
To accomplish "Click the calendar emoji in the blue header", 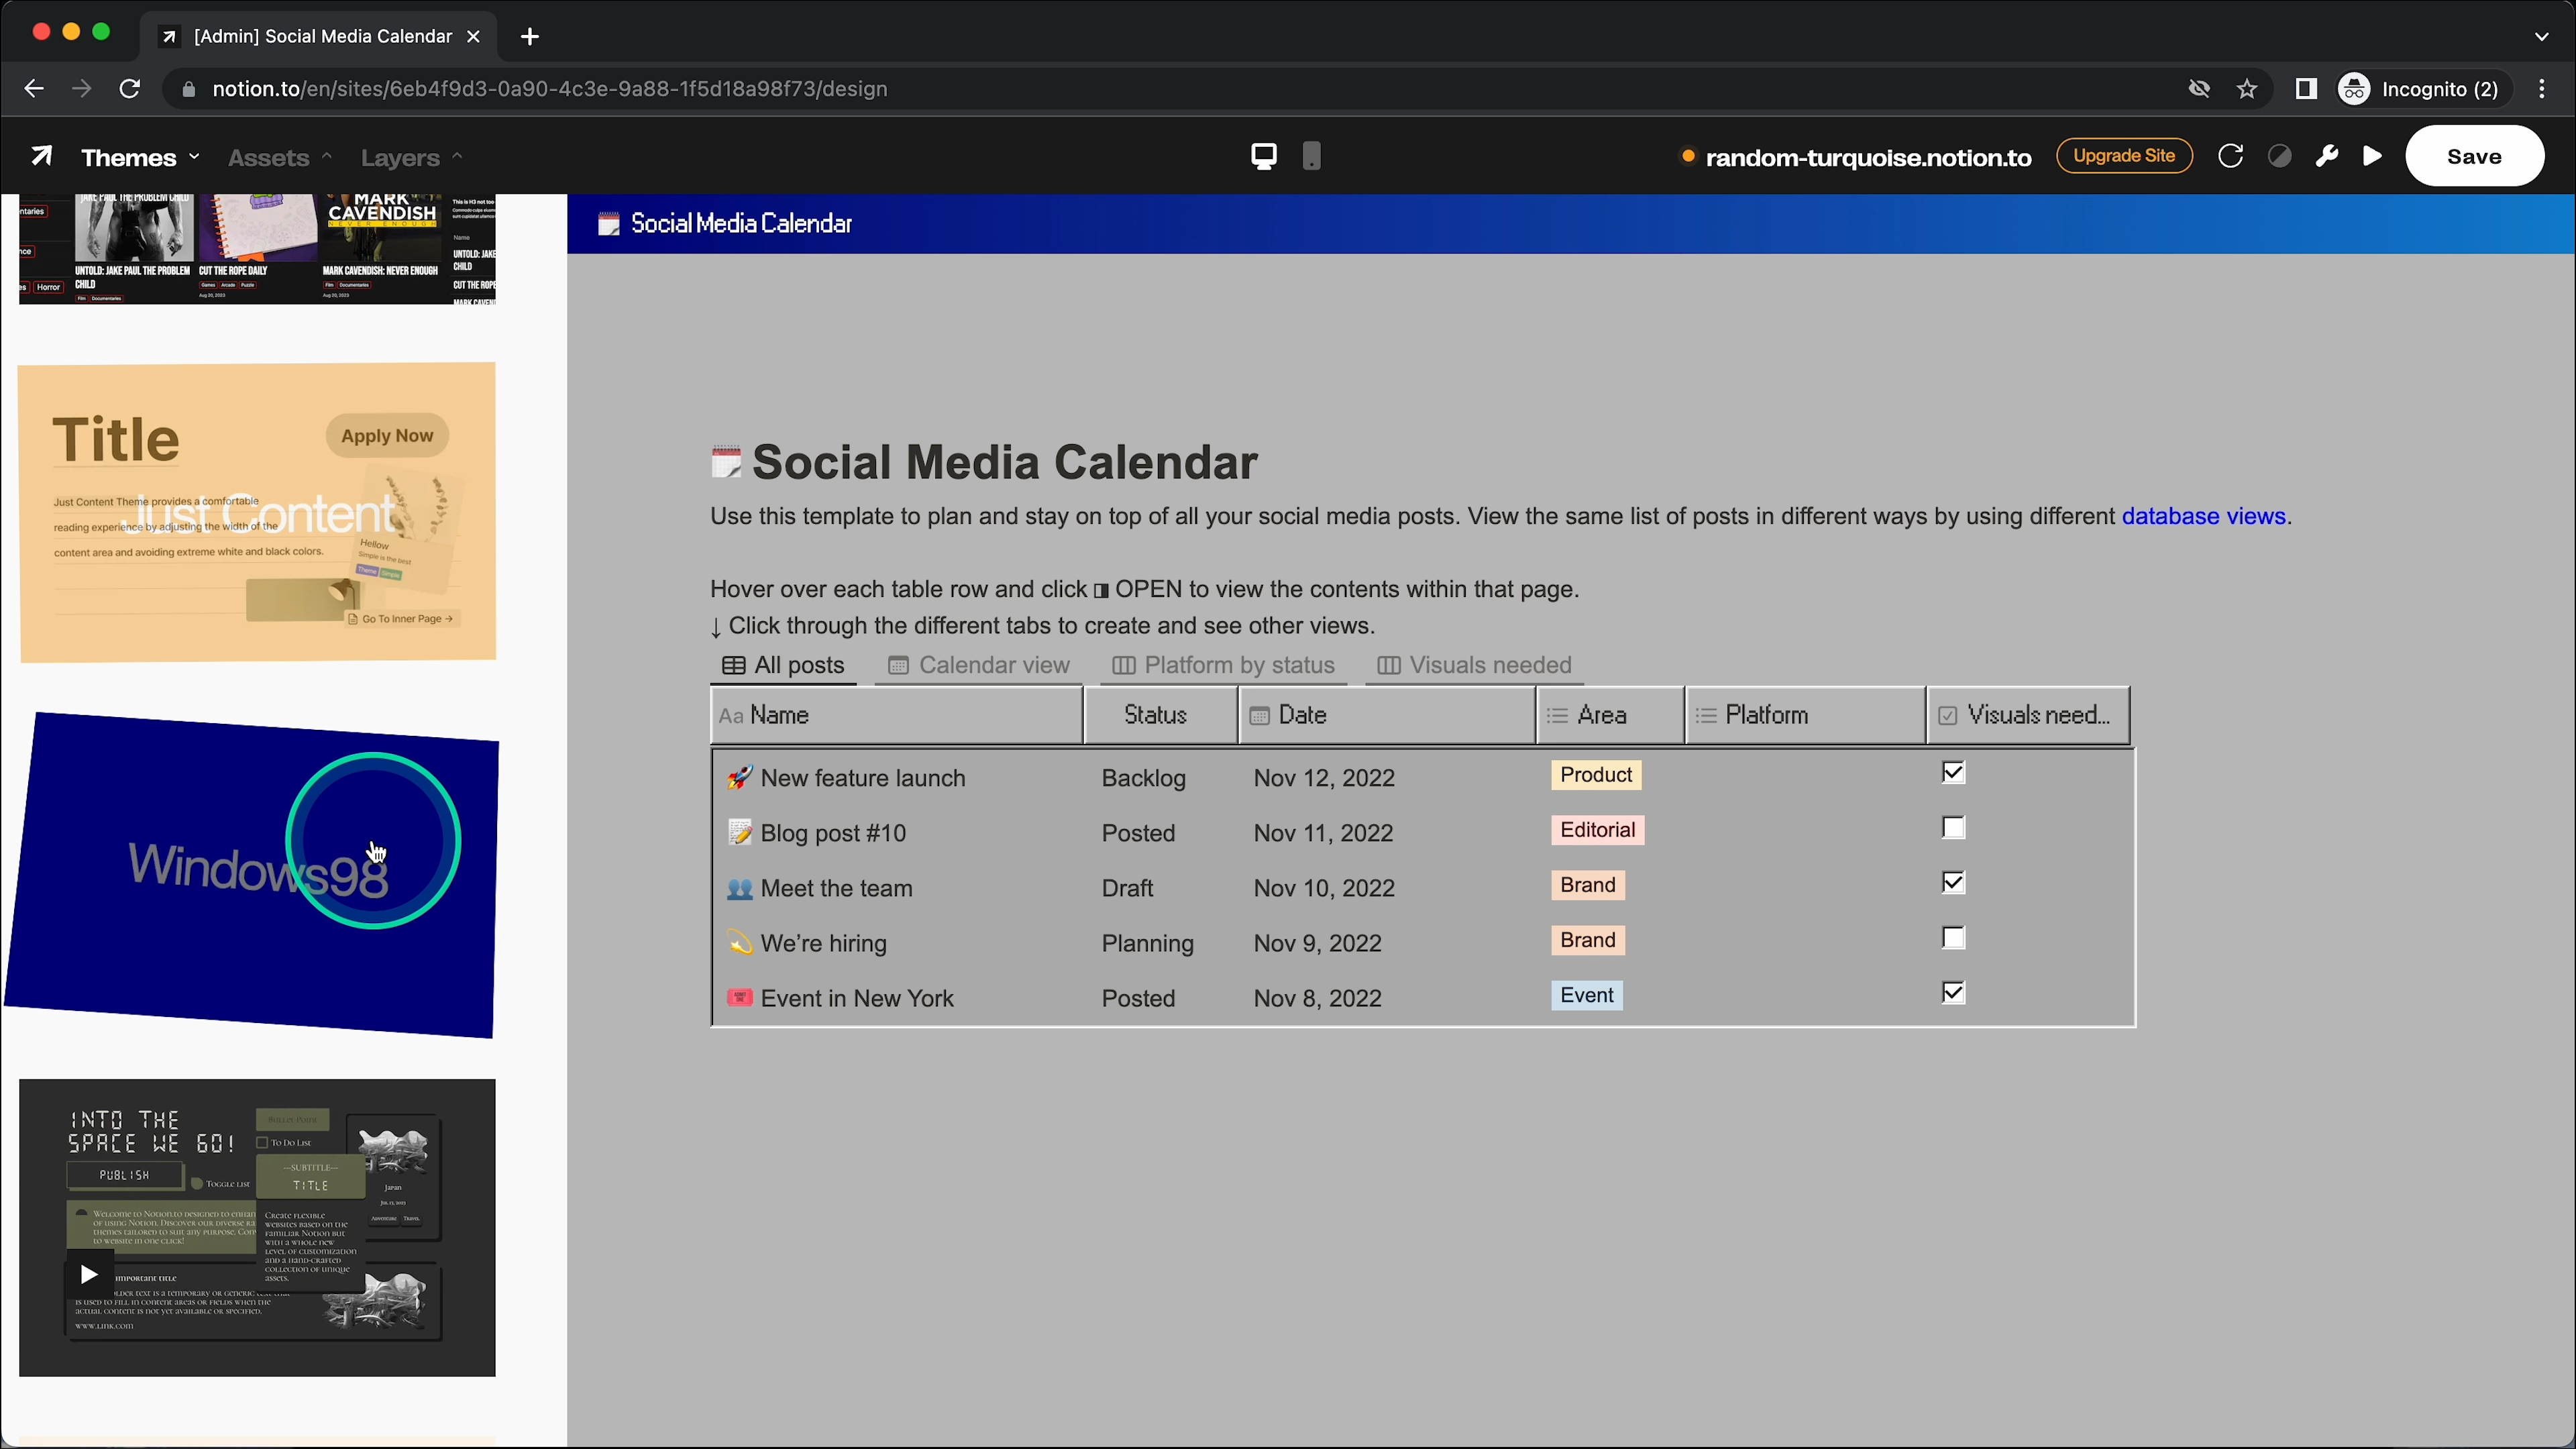I will [608, 224].
